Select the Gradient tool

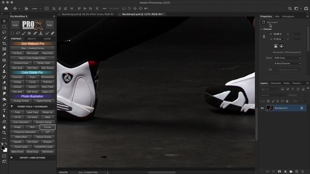tap(4, 88)
